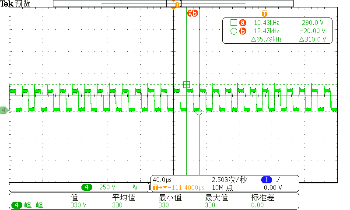Click the 10M 点 record length
The image size is (350, 210).
click(x=222, y=188)
